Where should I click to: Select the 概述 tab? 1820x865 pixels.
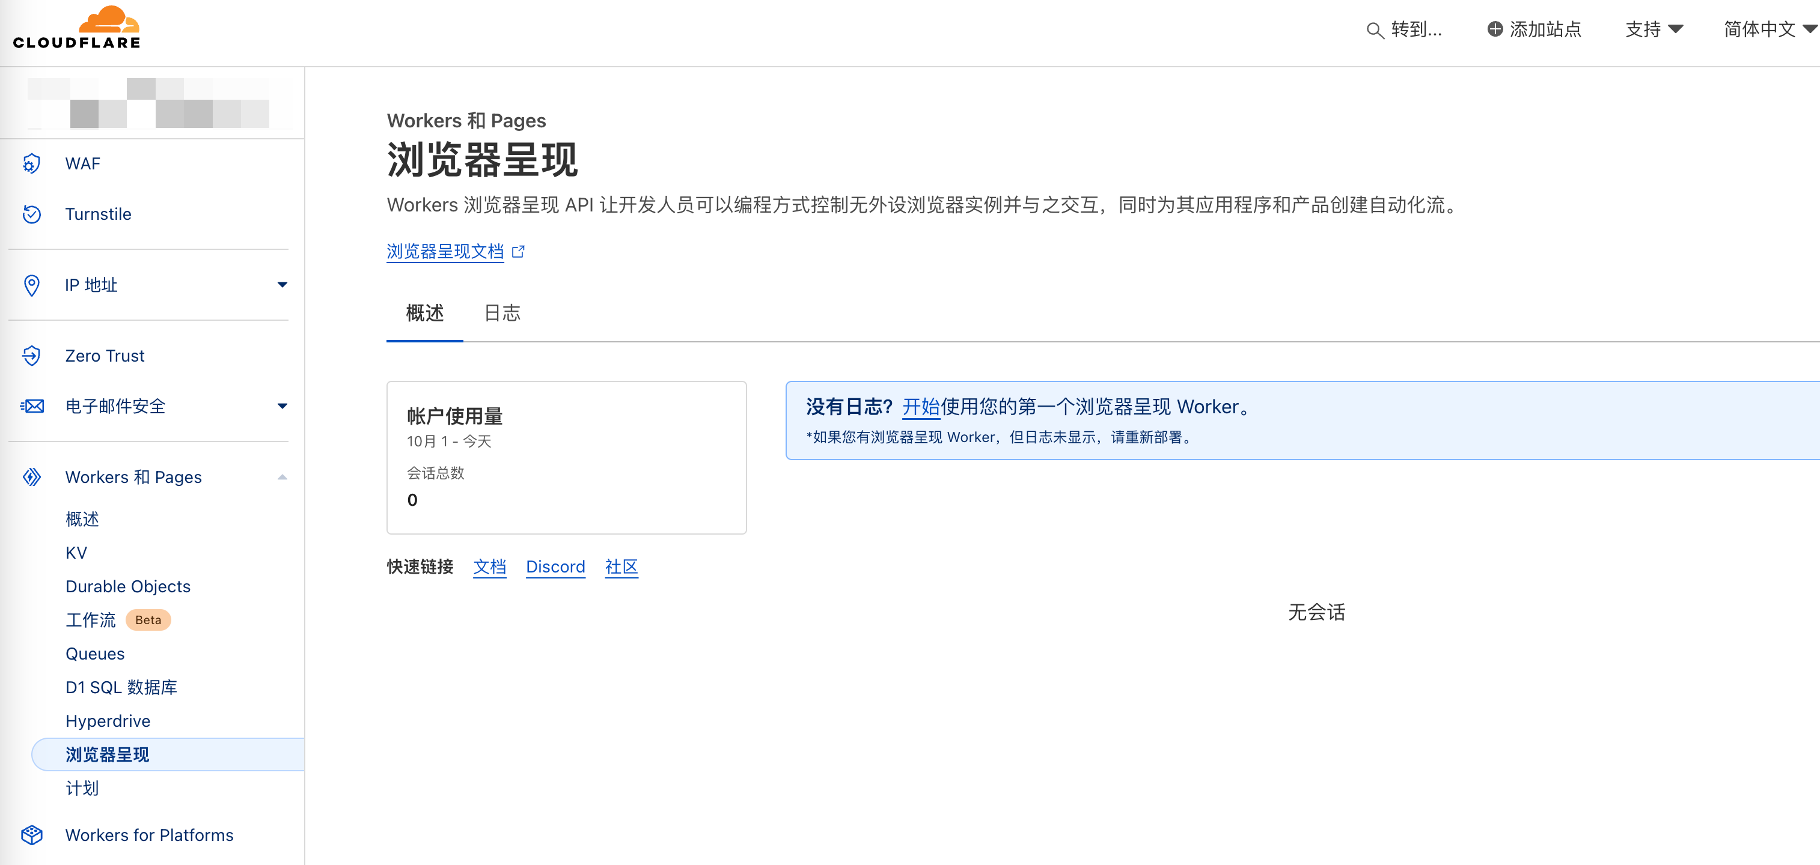click(x=424, y=313)
